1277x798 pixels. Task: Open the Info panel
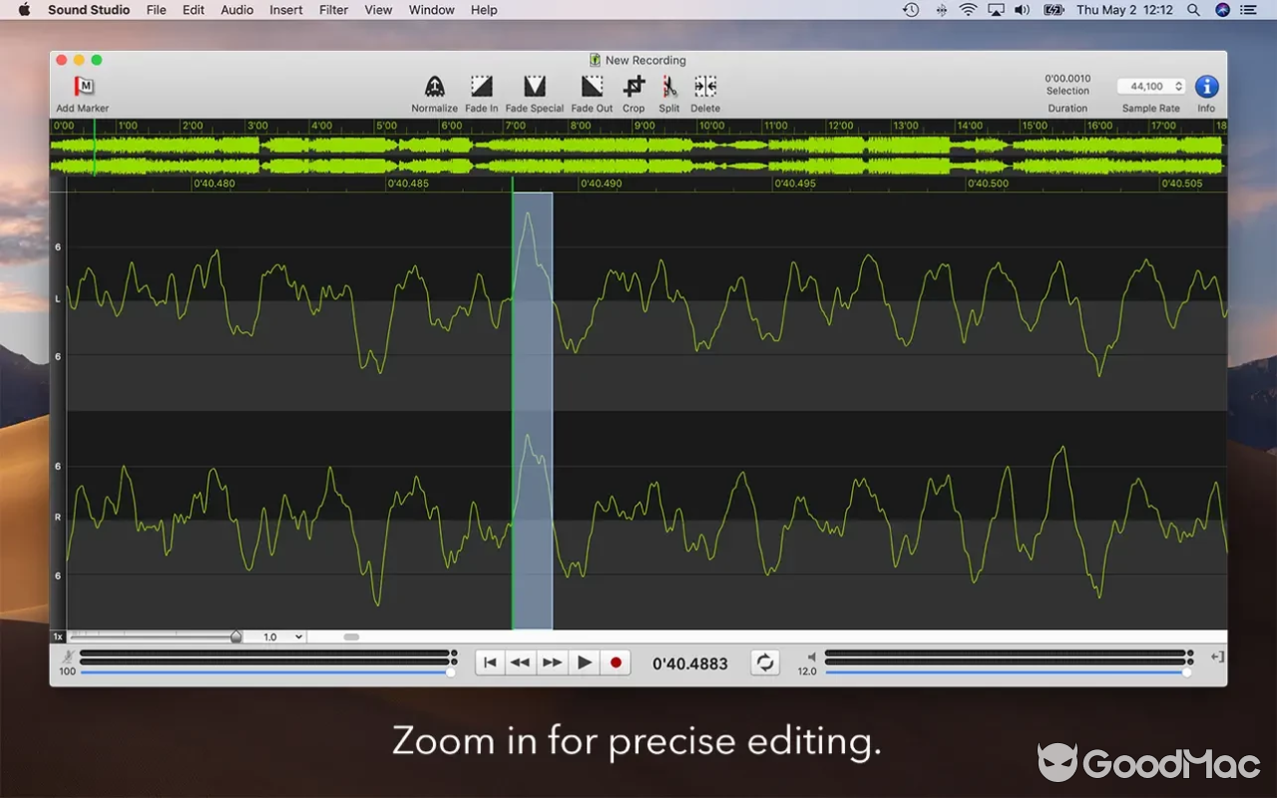pyautogui.click(x=1206, y=86)
